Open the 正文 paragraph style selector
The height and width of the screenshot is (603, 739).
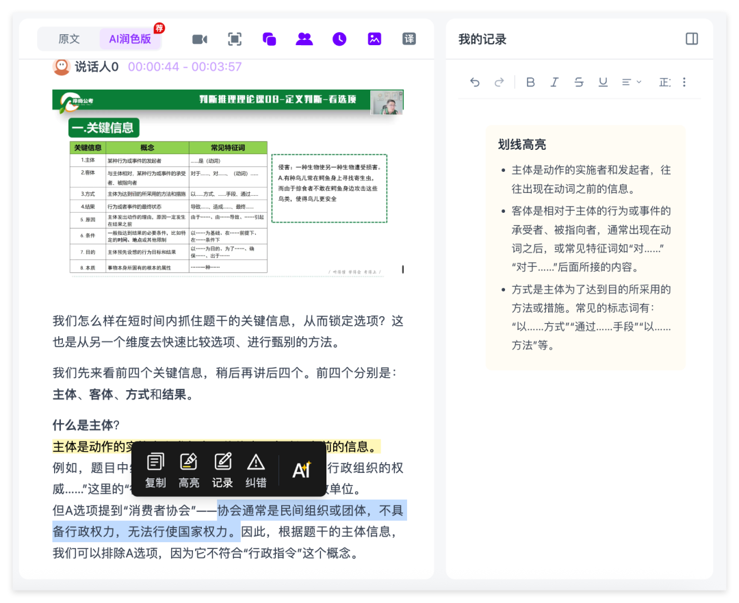pos(664,83)
